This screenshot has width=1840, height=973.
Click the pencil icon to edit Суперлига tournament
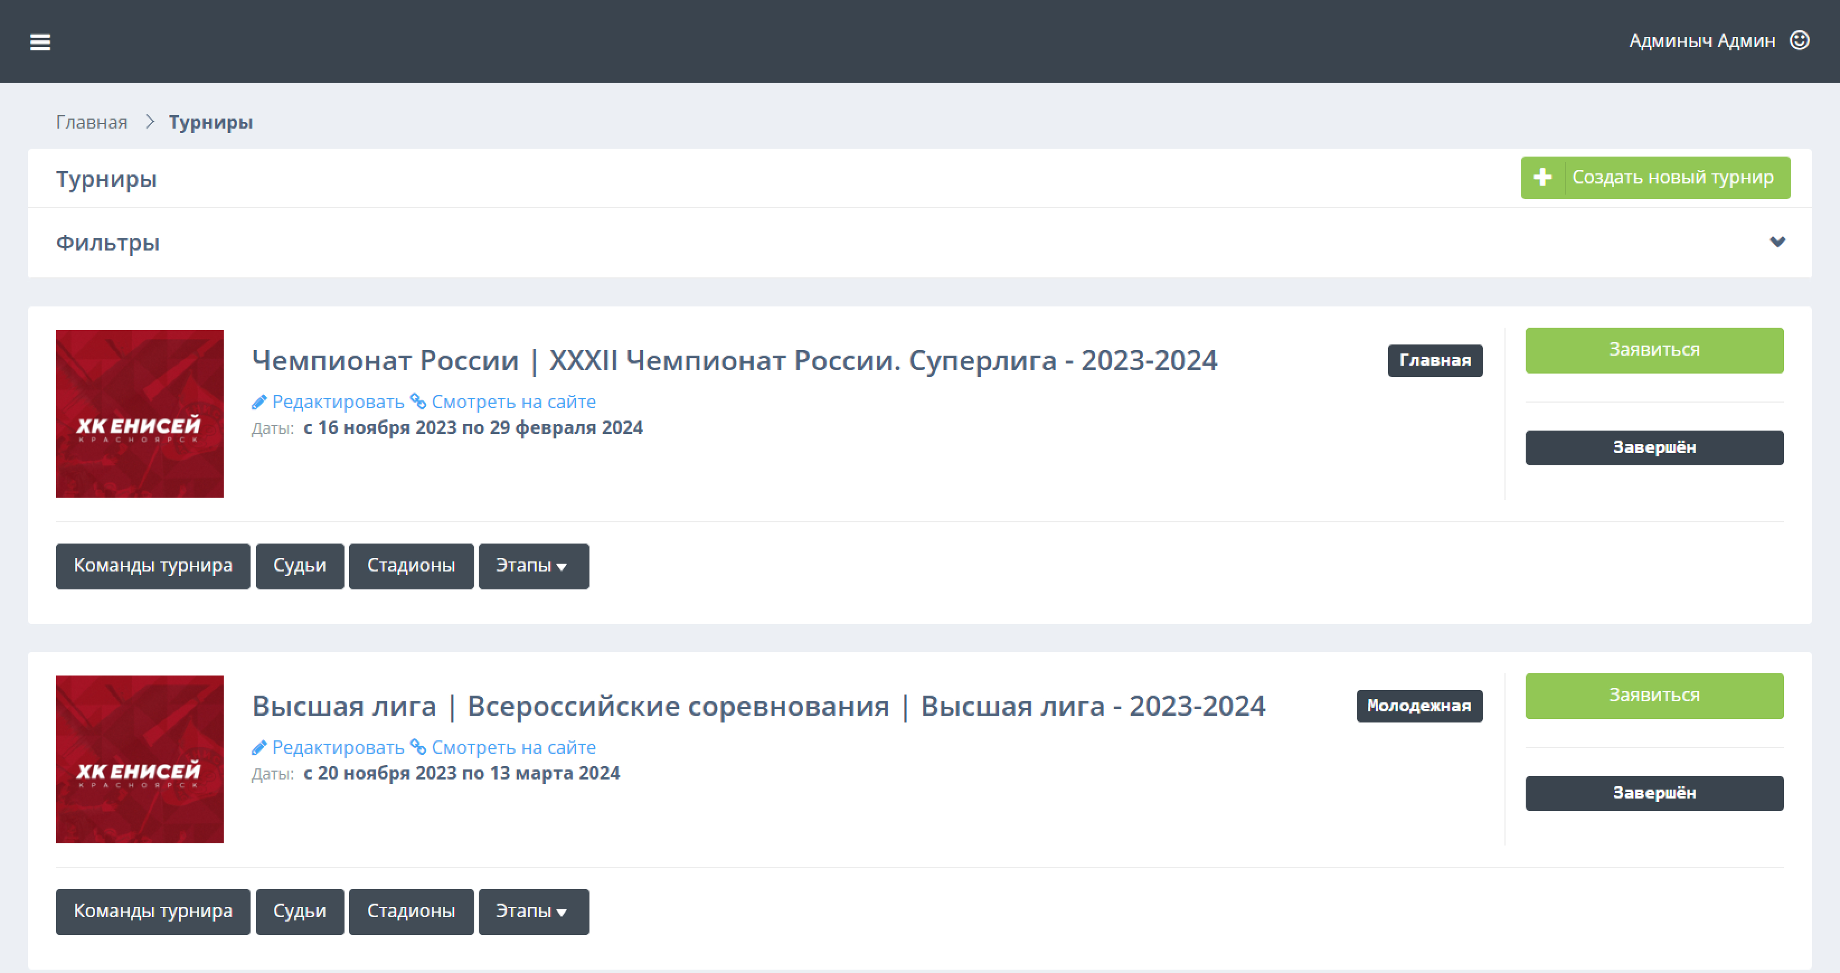click(260, 402)
